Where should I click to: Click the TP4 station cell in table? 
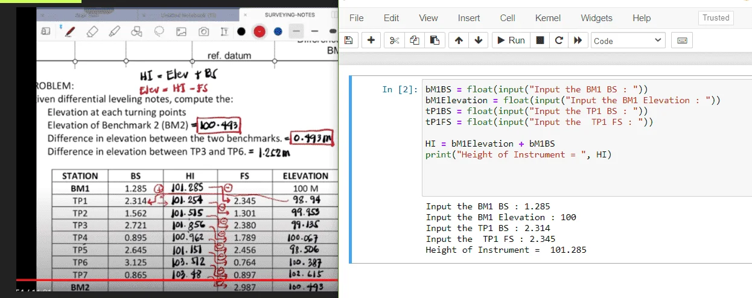80,237
